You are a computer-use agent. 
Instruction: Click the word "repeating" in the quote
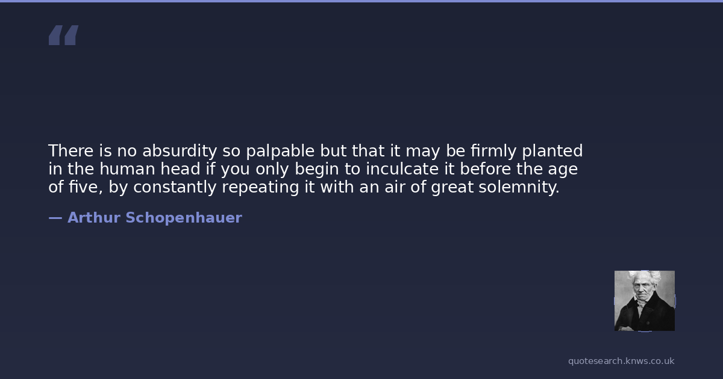click(x=260, y=187)
